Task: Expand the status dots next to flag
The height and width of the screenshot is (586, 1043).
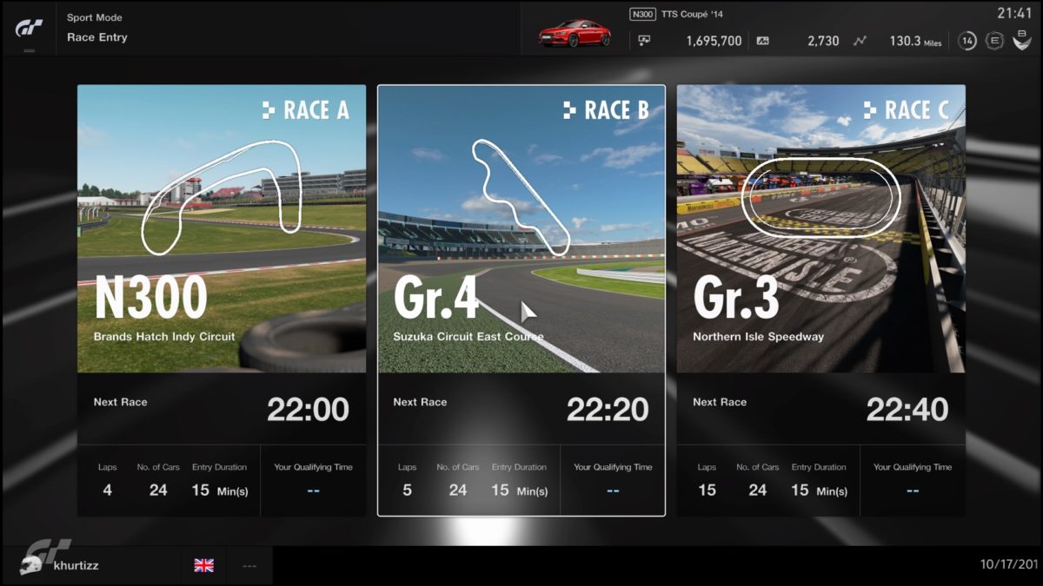Action: pos(249,565)
